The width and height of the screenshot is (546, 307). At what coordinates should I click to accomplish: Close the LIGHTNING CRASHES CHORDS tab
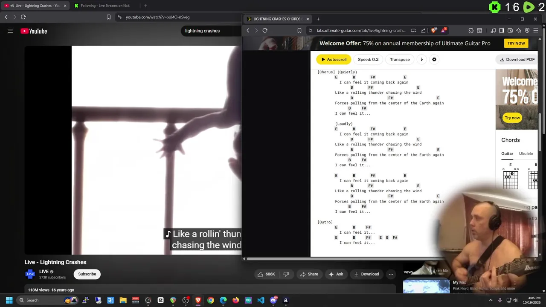[x=308, y=19]
